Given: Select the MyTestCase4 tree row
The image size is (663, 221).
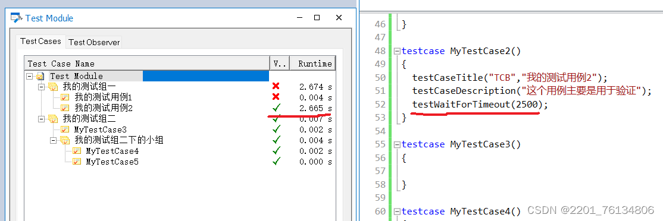Looking at the screenshot, I should pyautogui.click(x=180, y=151).
